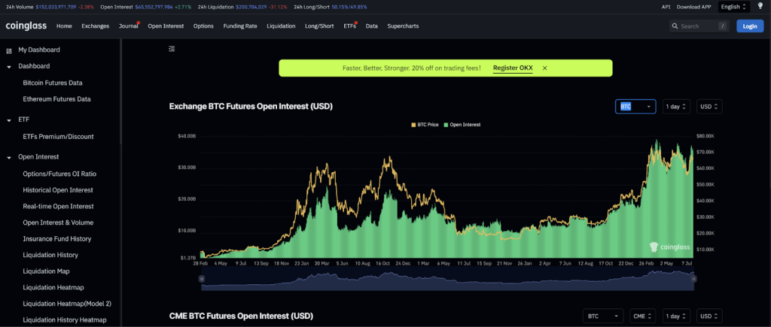Open Bitcoin Futures Data
Image resolution: width=771 pixels, height=327 pixels.
click(53, 83)
